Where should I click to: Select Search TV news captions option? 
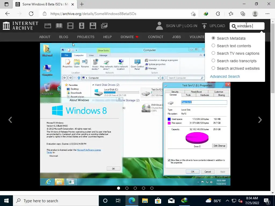pyautogui.click(x=213, y=53)
